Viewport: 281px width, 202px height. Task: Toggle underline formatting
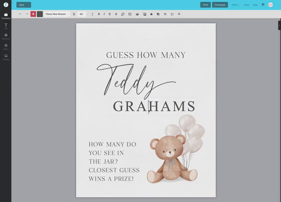click(110, 14)
